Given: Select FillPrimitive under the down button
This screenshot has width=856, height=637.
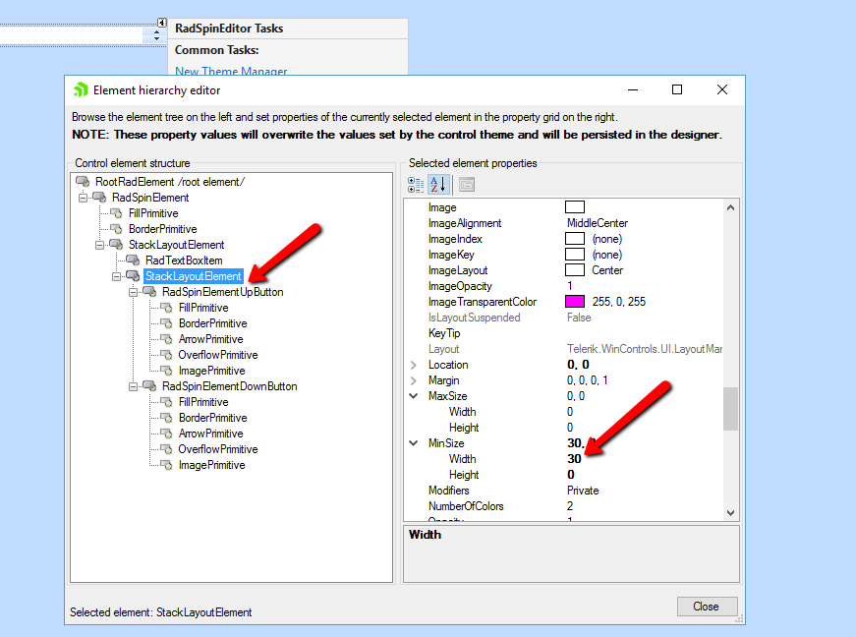Looking at the screenshot, I should click(x=203, y=402).
